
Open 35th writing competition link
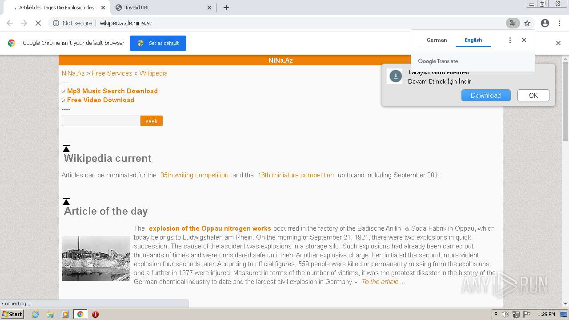pos(194,175)
